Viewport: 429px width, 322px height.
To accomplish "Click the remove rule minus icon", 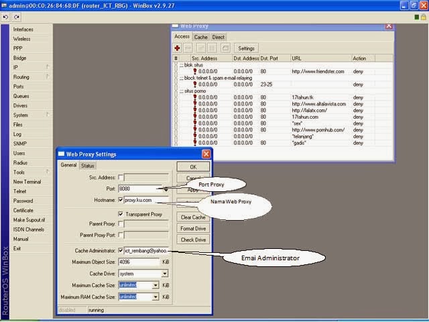I will click(x=188, y=48).
